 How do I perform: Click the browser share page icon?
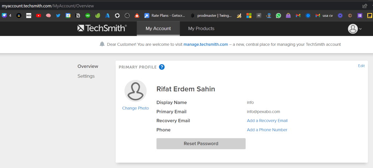tap(365, 6)
